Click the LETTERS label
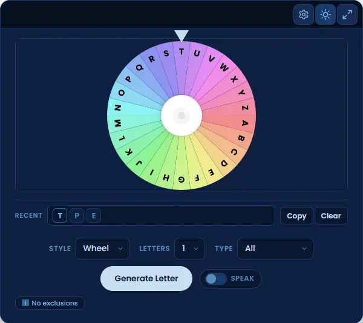The image size is (363, 323). [x=154, y=249]
